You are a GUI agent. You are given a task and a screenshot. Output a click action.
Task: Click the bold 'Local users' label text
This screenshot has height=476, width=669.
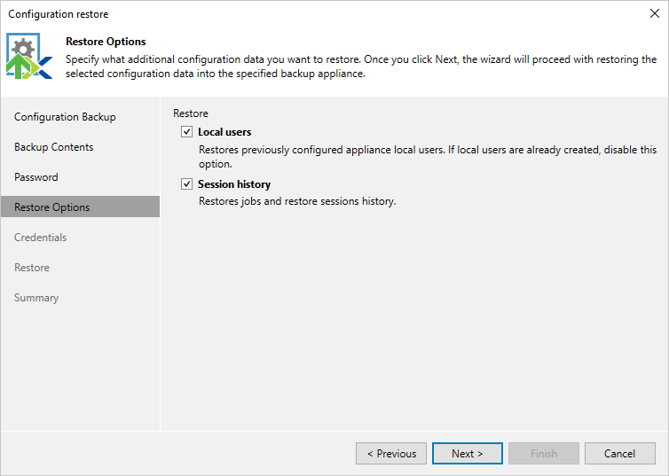224,132
